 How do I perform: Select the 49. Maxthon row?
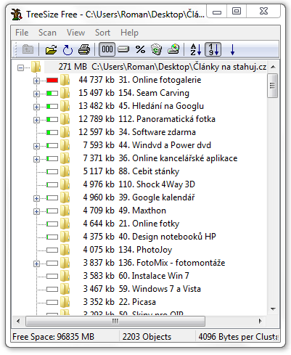(x=124, y=211)
